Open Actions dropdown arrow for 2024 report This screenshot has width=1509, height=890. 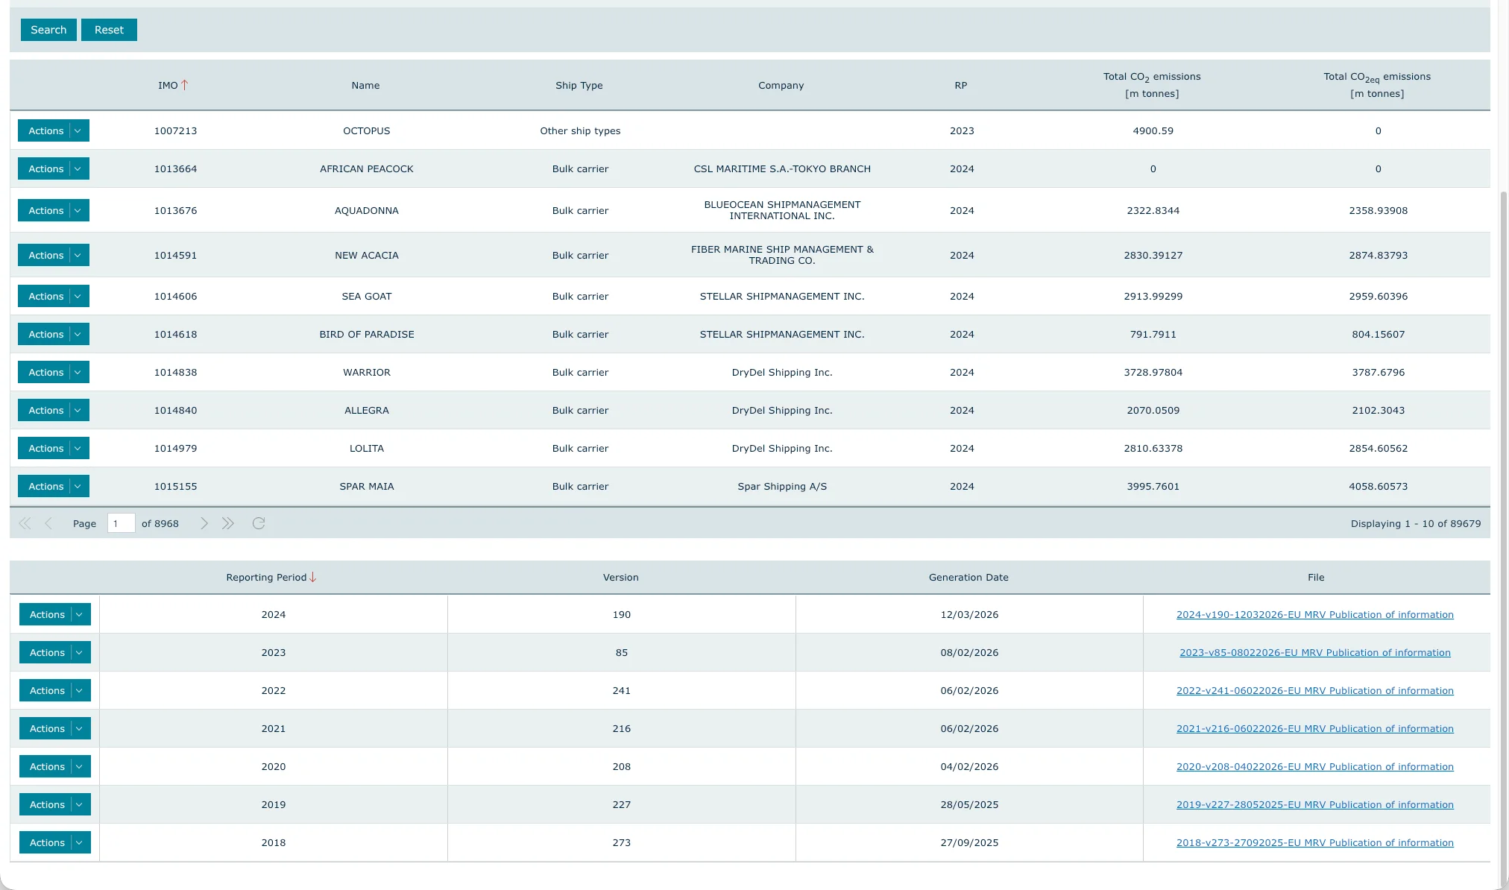point(80,614)
